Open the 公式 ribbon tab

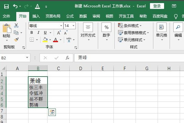70,16
